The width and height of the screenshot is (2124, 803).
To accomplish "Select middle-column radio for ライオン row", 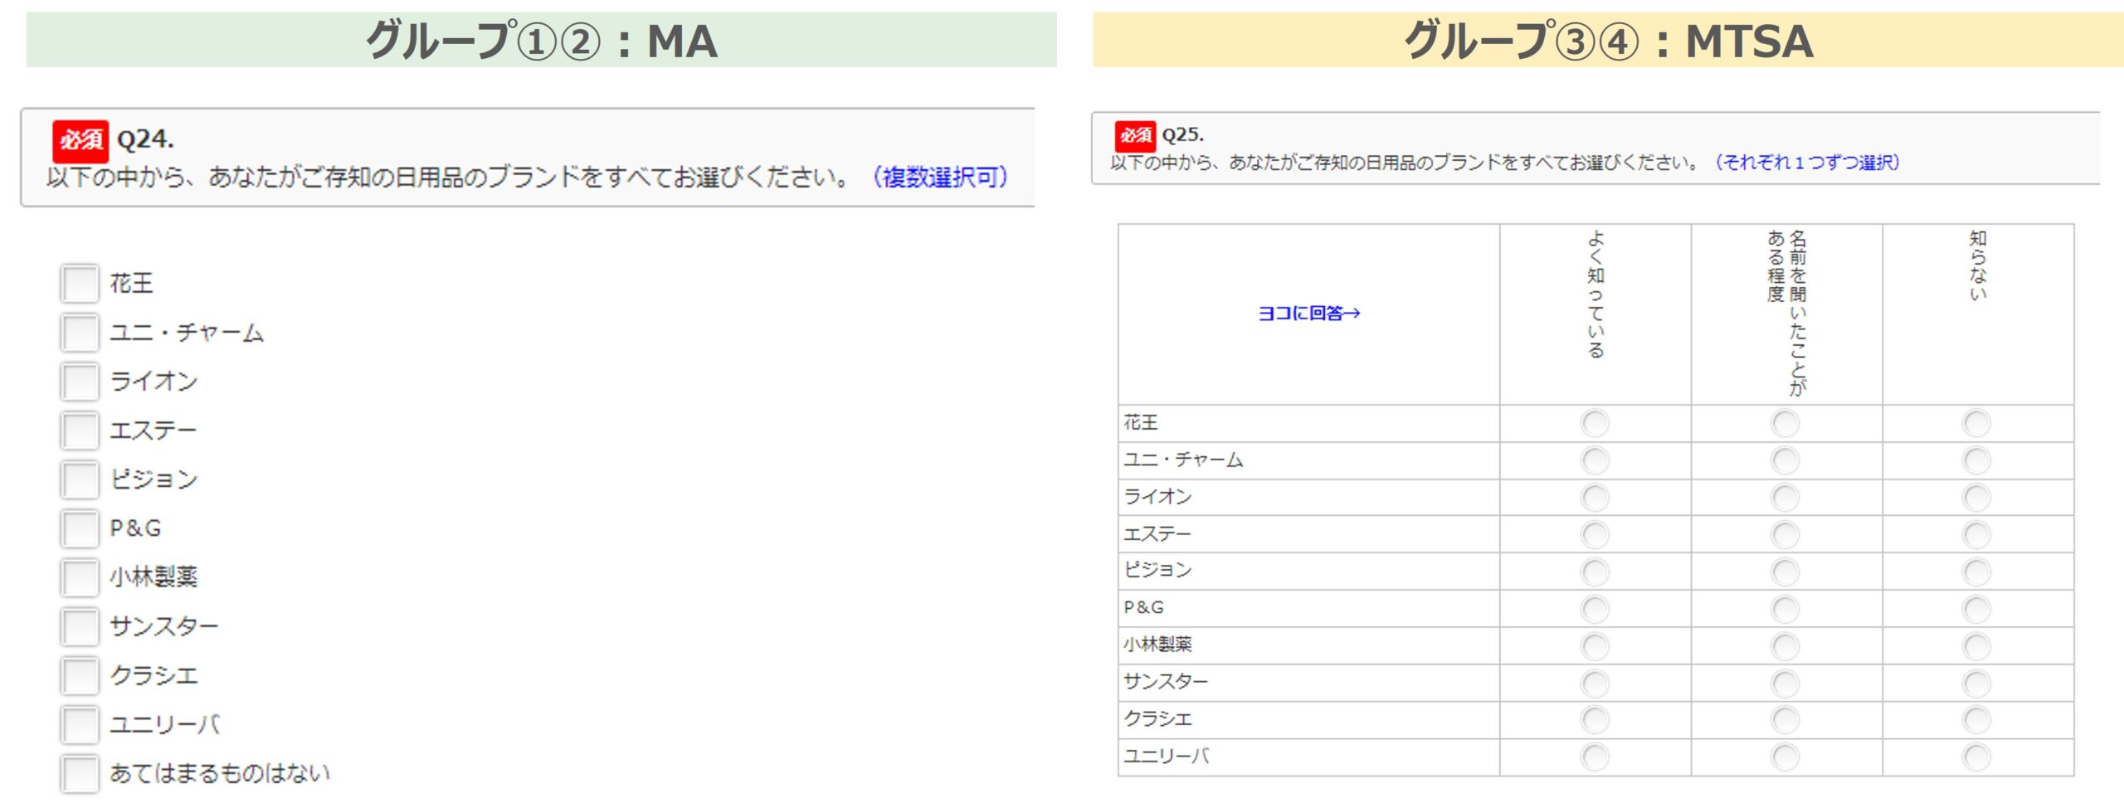I will (1785, 498).
